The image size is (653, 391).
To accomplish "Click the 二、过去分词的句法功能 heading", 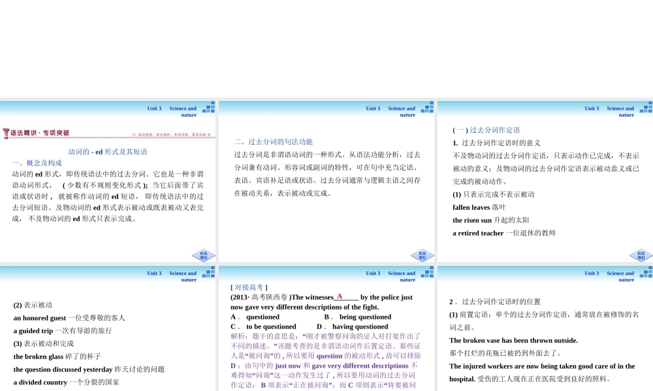I will 273,141.
